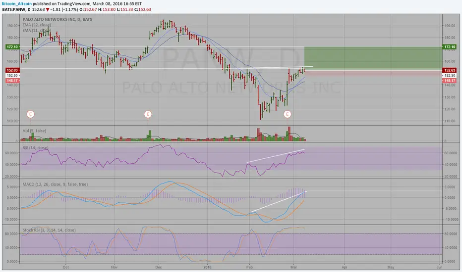Click the red 152.63 label on right axis
462x272 pixels.
[450, 70]
